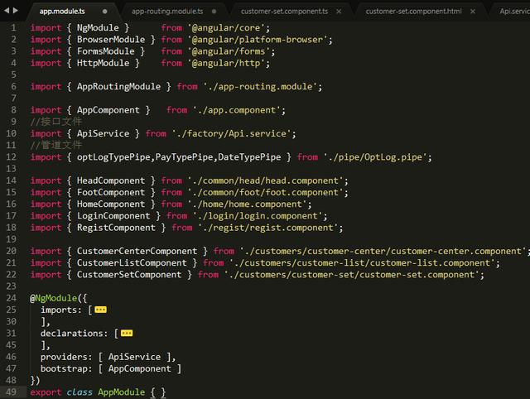Image resolution: width=530 pixels, height=399 pixels.
Task: Click 'AppModule' class name
Action: click(x=122, y=392)
